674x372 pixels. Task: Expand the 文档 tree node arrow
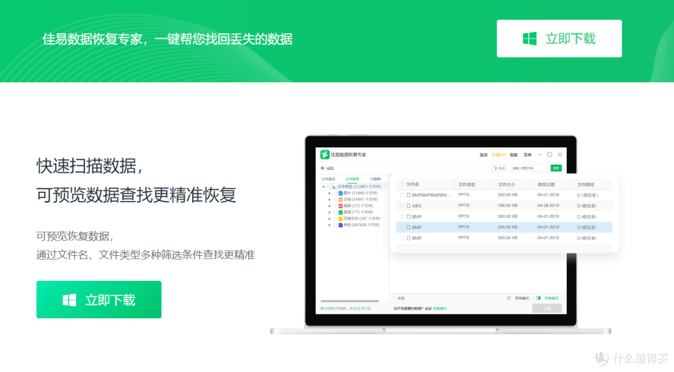pyautogui.click(x=330, y=200)
